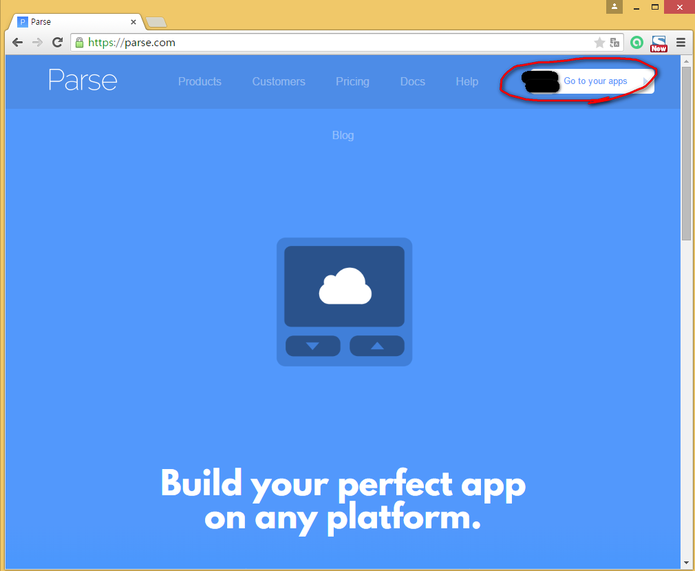This screenshot has height=571, width=695.
Task: Click the Chrome user profile icon
Action: 614,7
